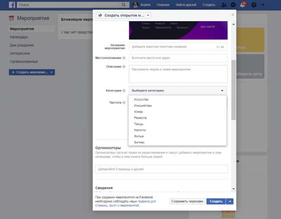
Task: Click info icon next to Описание
Action: click(124, 67)
